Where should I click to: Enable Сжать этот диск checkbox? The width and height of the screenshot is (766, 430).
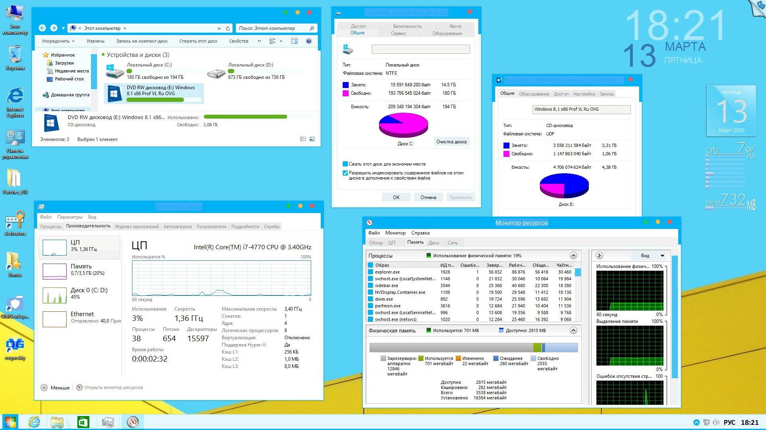(345, 164)
